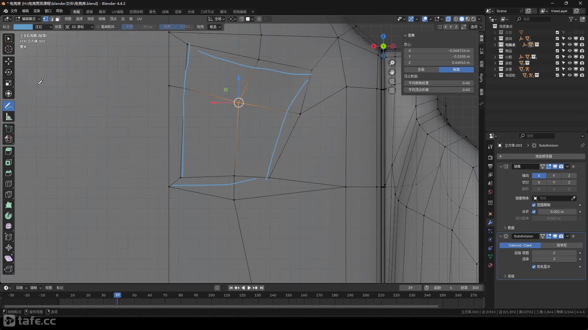Click the blue annotation color swatch
Screen dimensions: 588x330
(x=23, y=27)
